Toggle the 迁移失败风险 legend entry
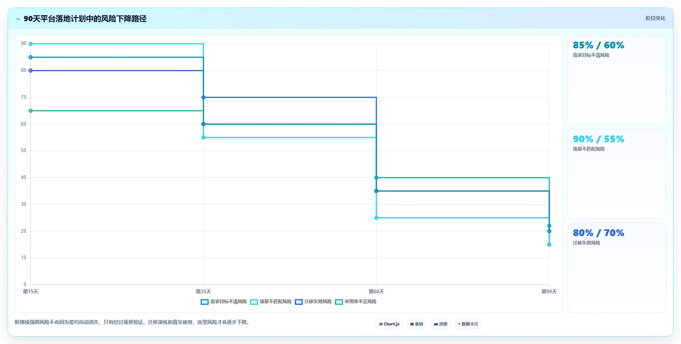 tap(313, 302)
